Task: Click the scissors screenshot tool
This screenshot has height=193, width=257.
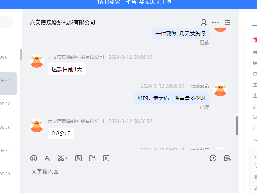Action: click(61, 158)
